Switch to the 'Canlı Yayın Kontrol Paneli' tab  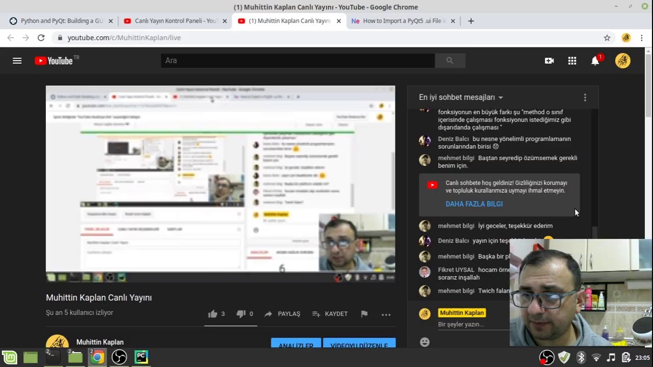coord(175,21)
